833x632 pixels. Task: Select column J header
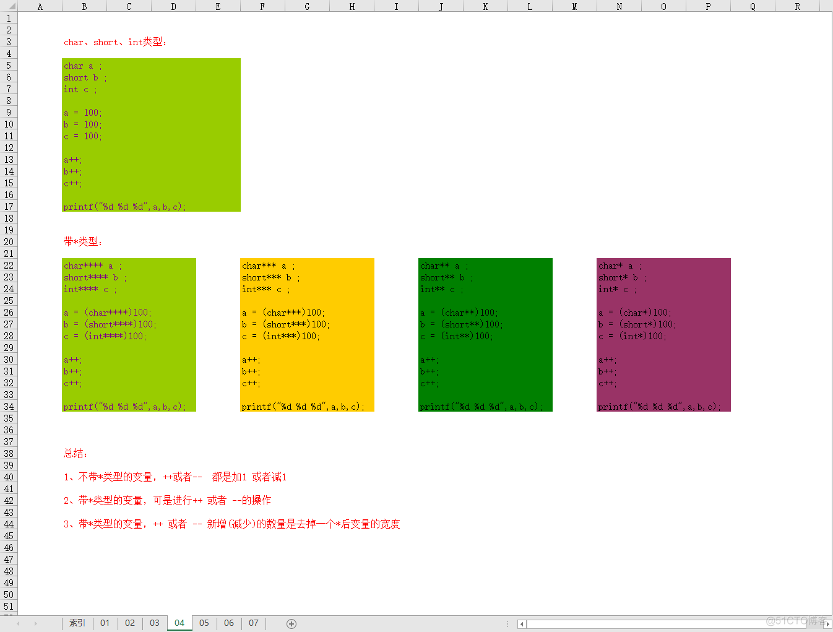click(x=441, y=6)
